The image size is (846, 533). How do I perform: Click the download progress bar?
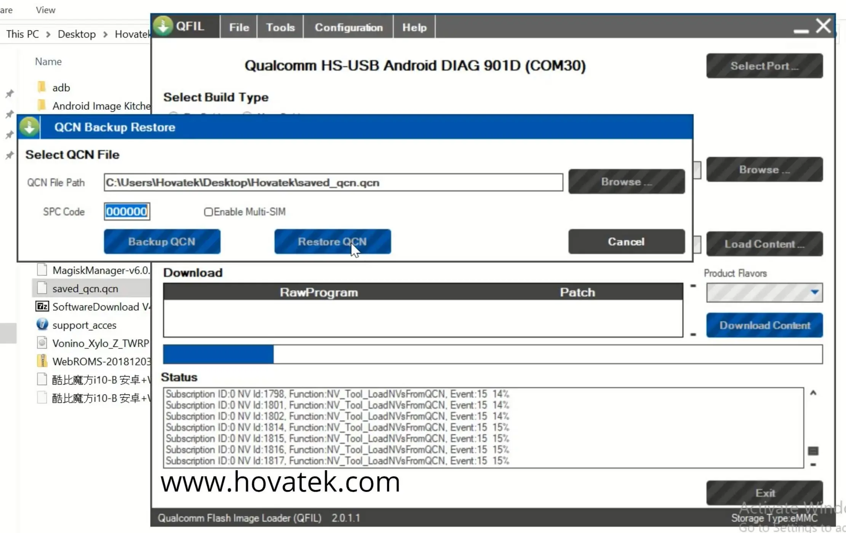pos(492,354)
